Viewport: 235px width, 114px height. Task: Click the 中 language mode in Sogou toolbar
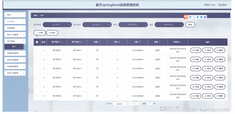click(x=190, y=17)
